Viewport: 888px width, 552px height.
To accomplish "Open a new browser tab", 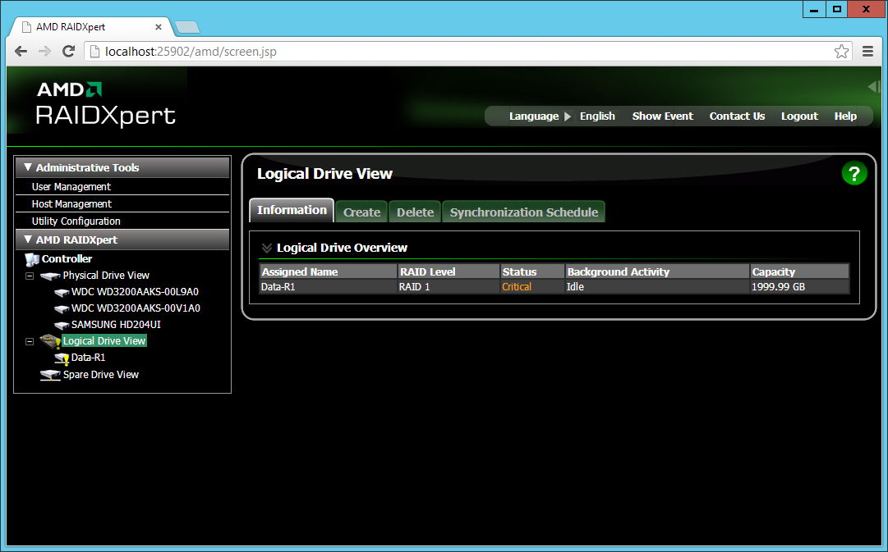I will click(x=187, y=26).
